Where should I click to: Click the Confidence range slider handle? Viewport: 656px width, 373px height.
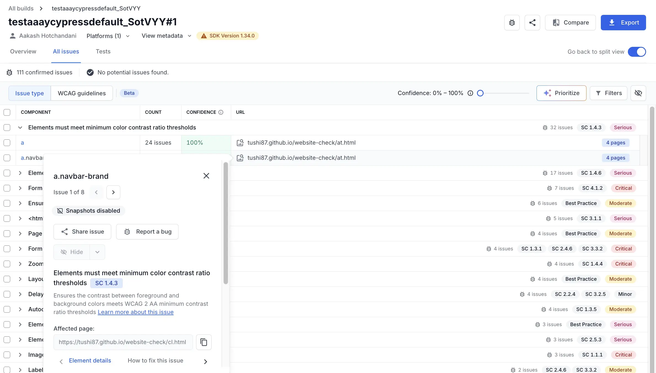[x=480, y=93]
